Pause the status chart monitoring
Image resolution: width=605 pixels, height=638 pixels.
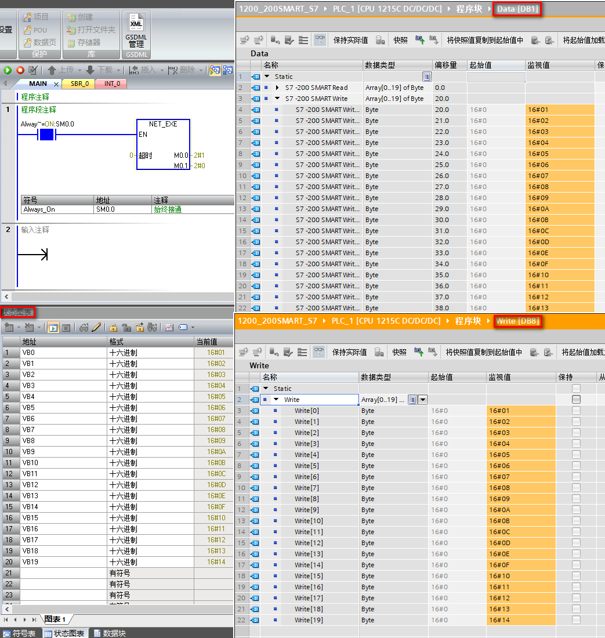point(66,328)
